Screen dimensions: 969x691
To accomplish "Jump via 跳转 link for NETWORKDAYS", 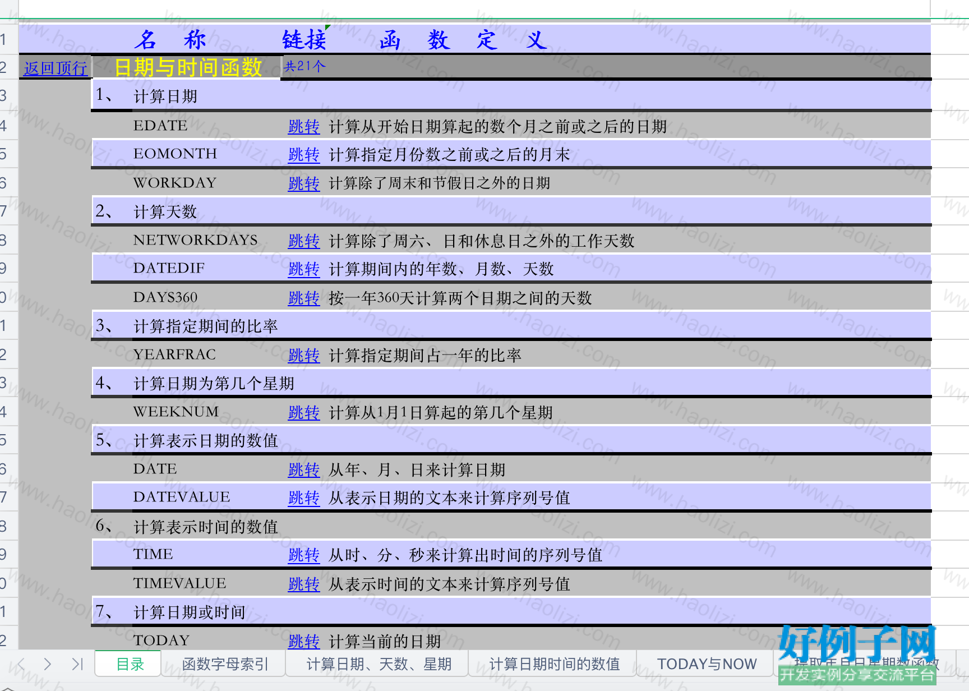I will [x=303, y=241].
